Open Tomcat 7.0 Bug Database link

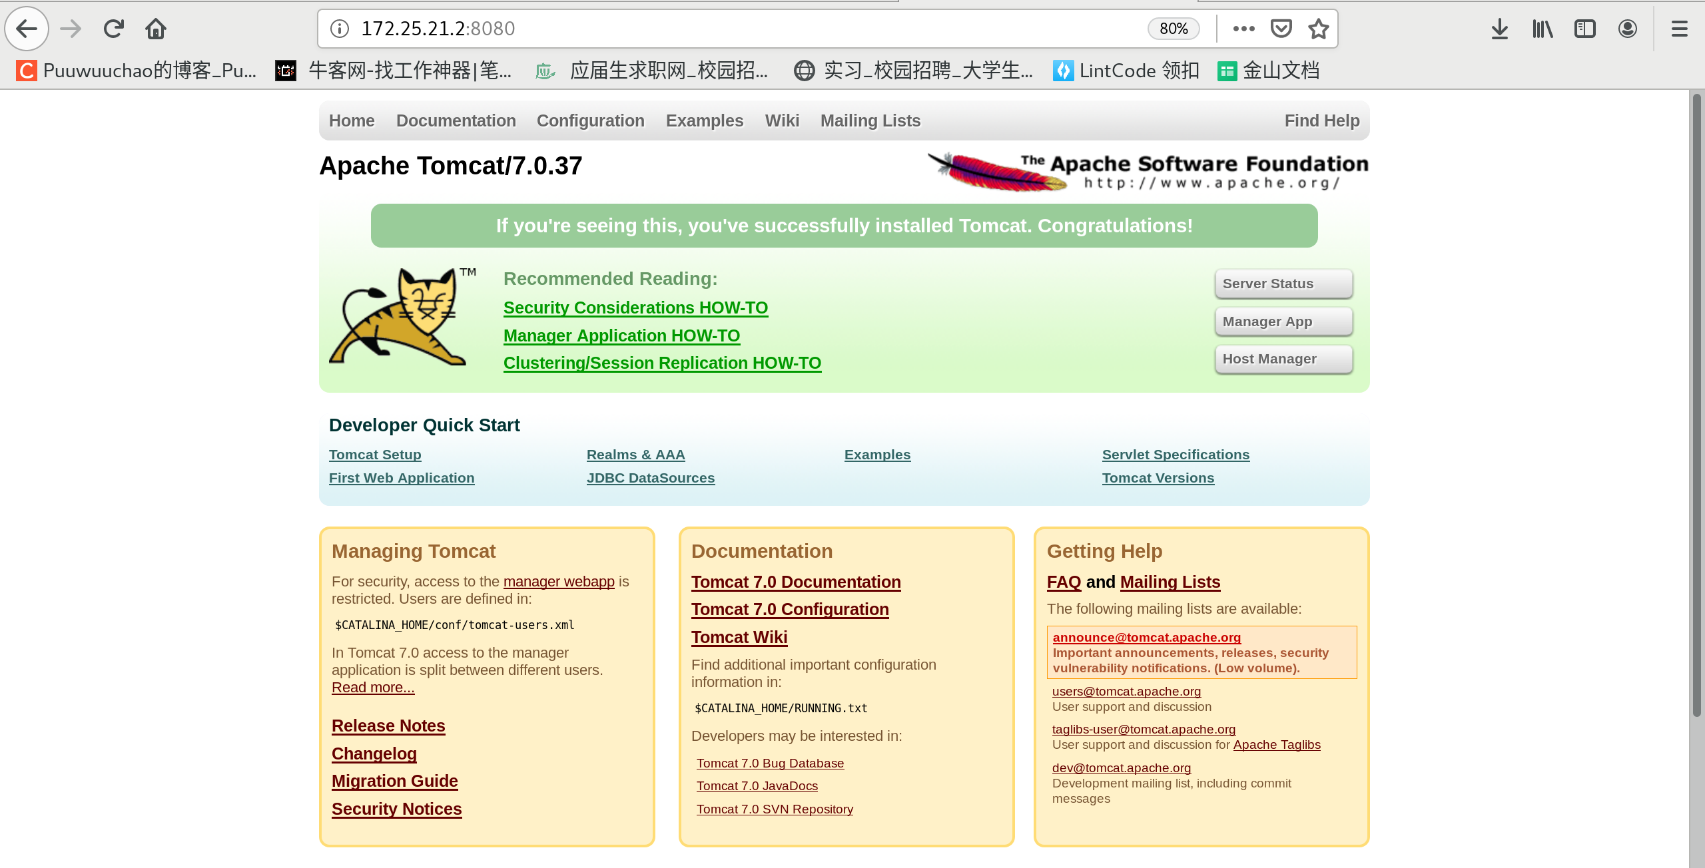click(770, 763)
